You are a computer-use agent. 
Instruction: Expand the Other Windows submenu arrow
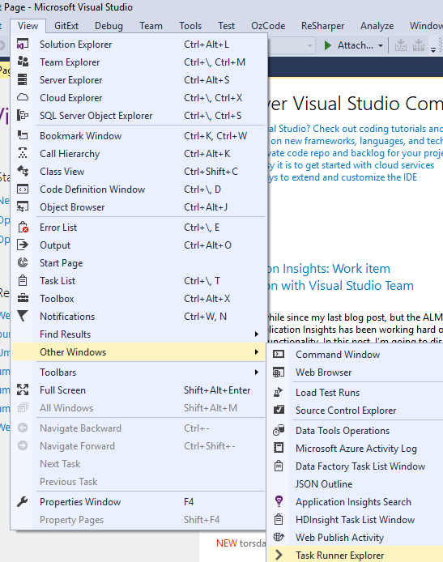coord(256,352)
